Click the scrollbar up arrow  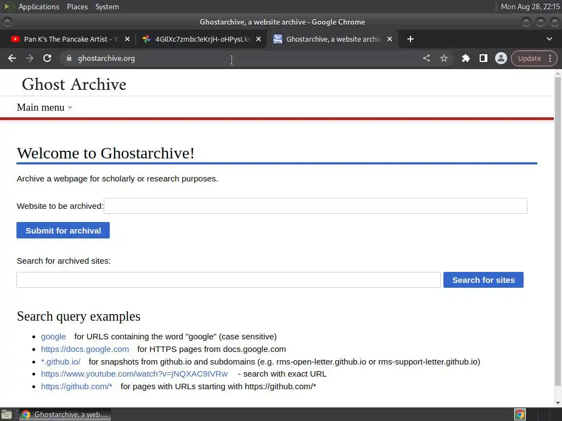[x=558, y=73]
